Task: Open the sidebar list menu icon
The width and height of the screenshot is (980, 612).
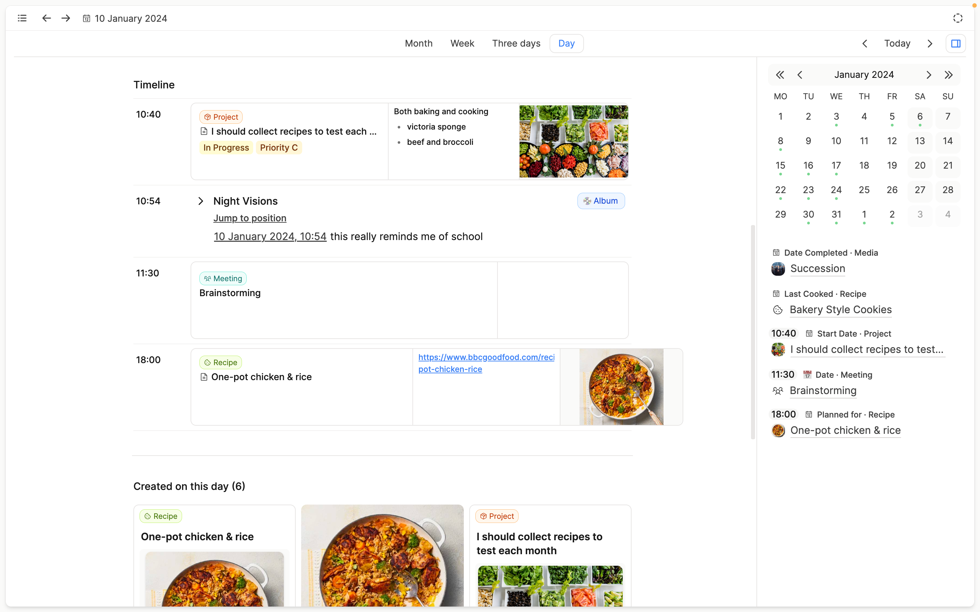Action: tap(22, 18)
